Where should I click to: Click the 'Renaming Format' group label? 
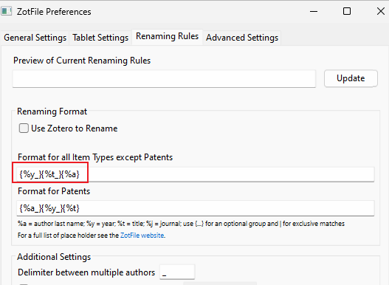[52, 111]
